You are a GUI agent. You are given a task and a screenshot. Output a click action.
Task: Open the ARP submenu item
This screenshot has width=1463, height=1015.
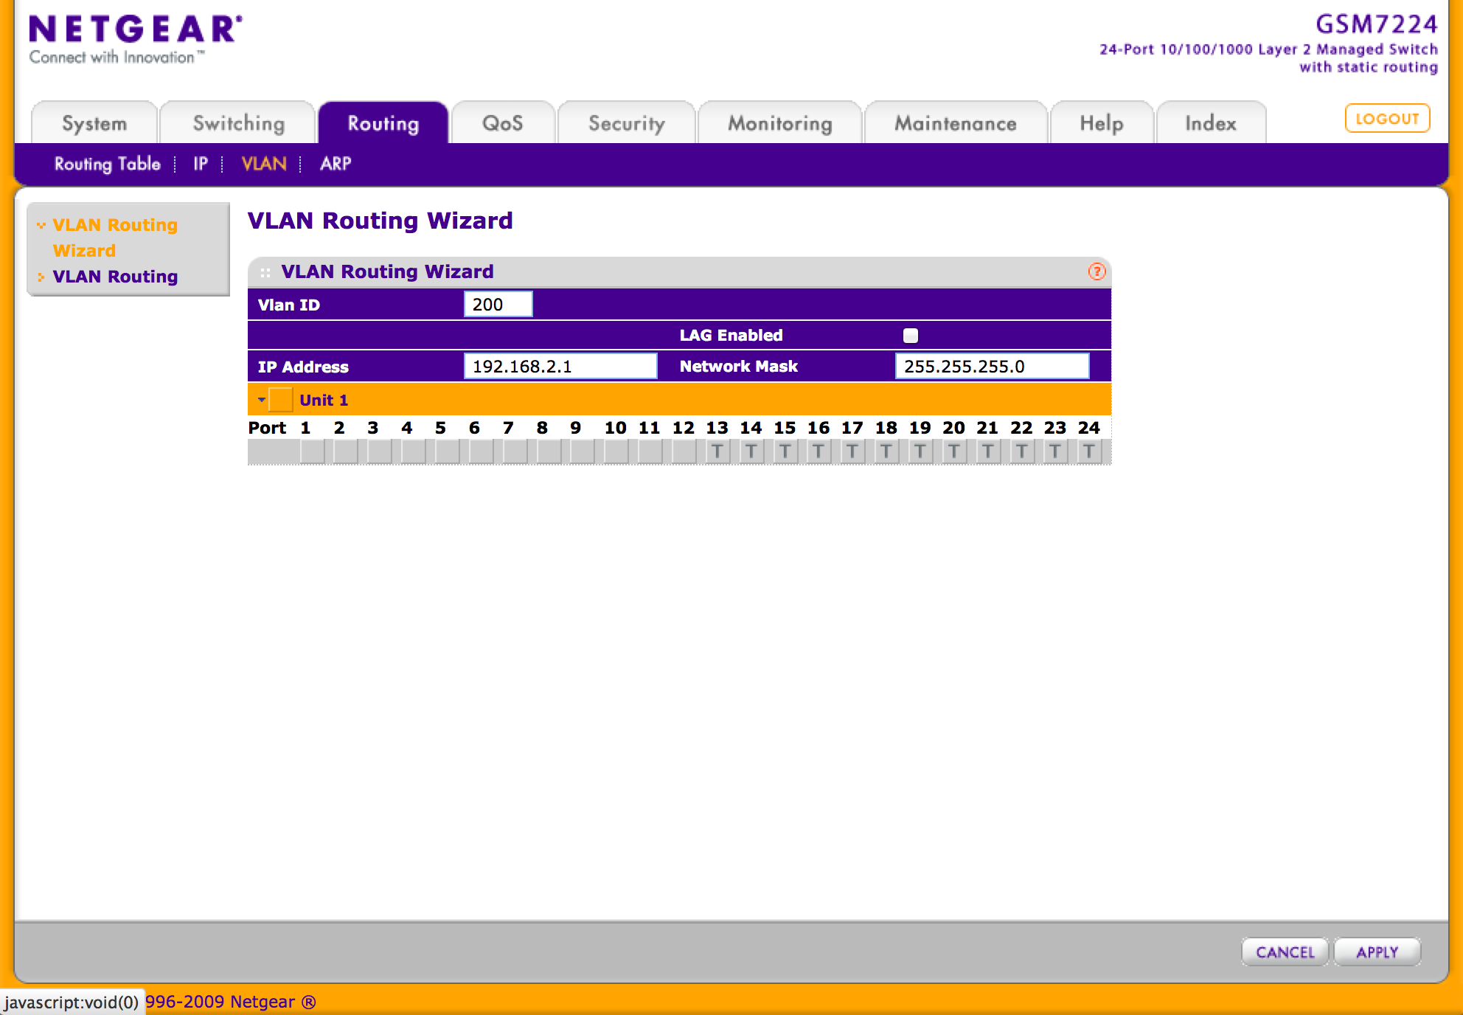click(335, 164)
